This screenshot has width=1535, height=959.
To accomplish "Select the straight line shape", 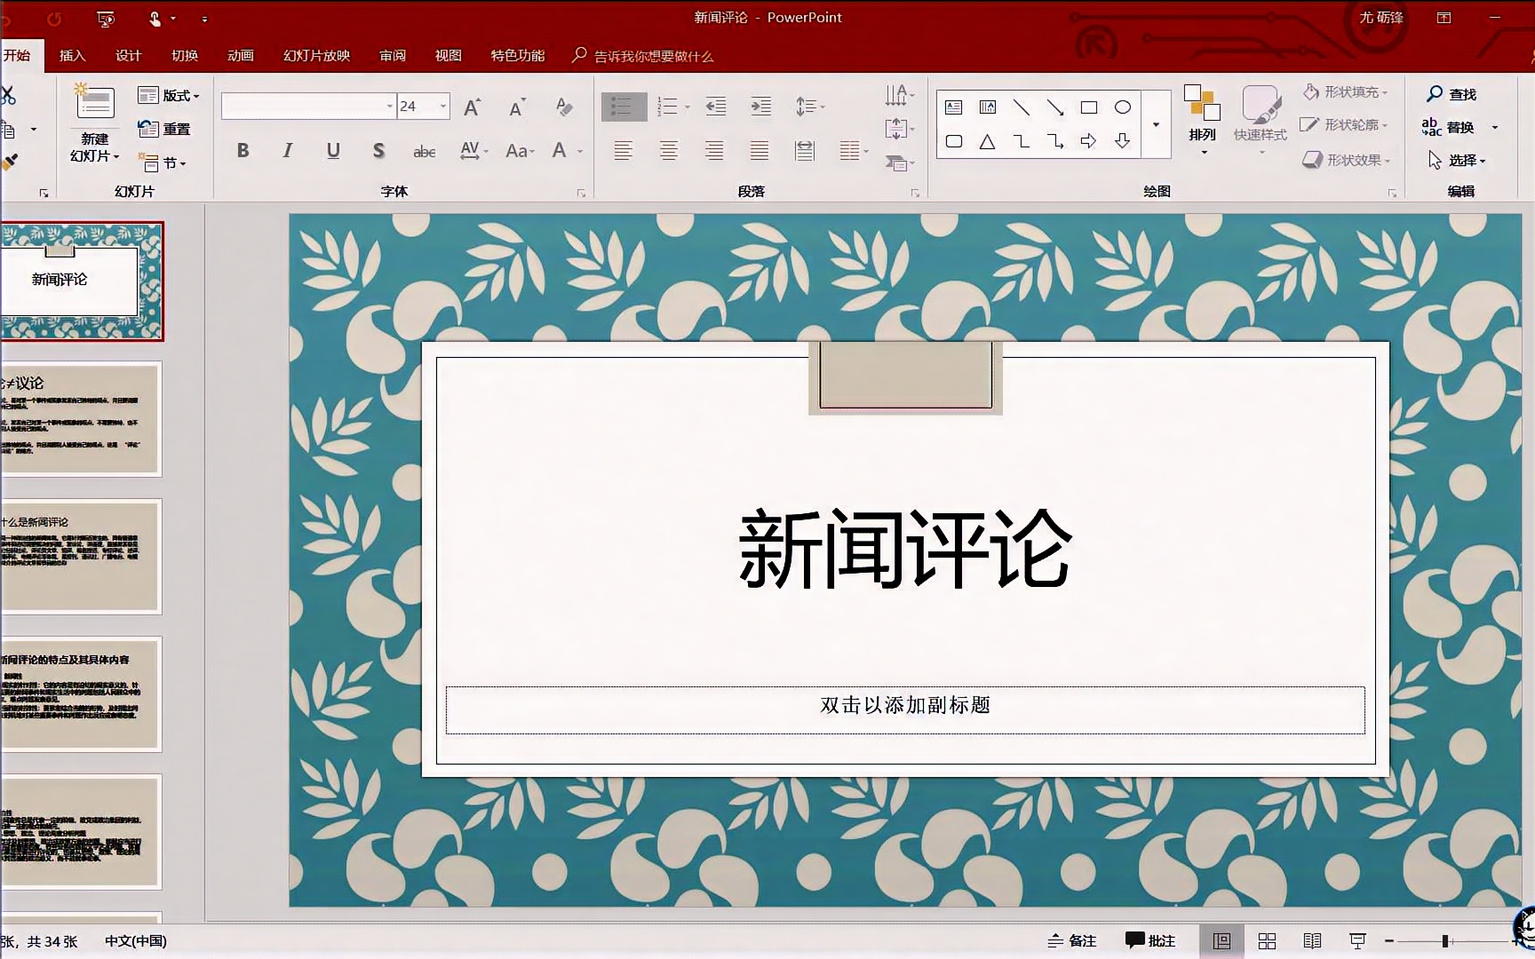I will pos(1022,107).
